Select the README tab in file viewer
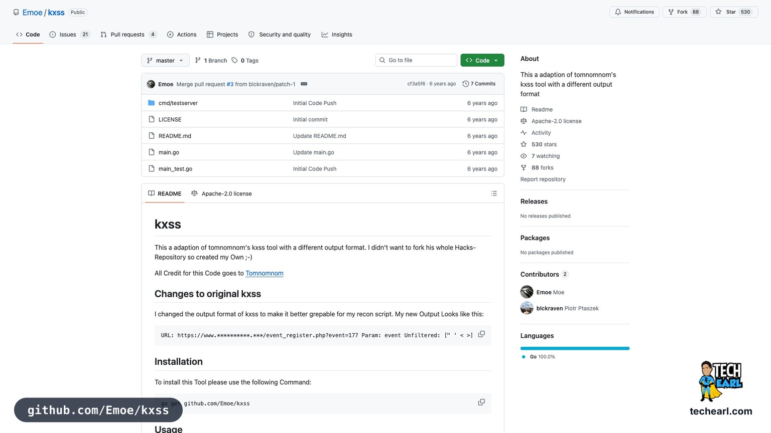This screenshot has height=433, width=771. click(165, 193)
